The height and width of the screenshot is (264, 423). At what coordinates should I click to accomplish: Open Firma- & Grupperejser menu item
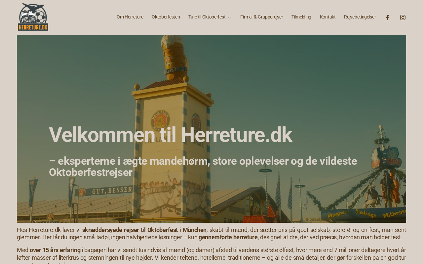(x=262, y=17)
